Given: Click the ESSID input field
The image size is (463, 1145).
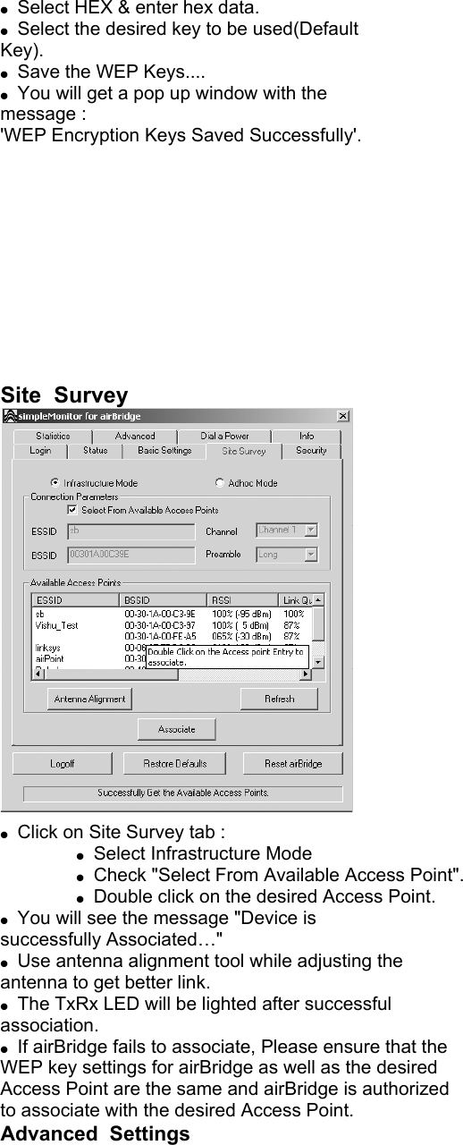Looking at the screenshot, I should pyautogui.click(x=130, y=530).
